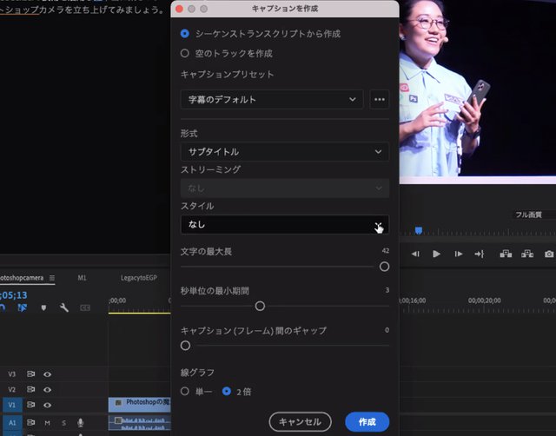
Task: Open caption preset more options (…) button
Action: click(379, 99)
